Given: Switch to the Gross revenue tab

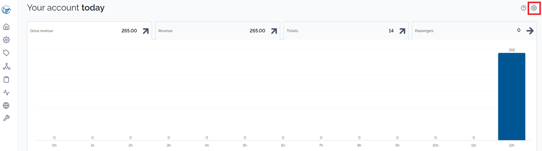Looking at the screenshot, I should click(x=90, y=31).
